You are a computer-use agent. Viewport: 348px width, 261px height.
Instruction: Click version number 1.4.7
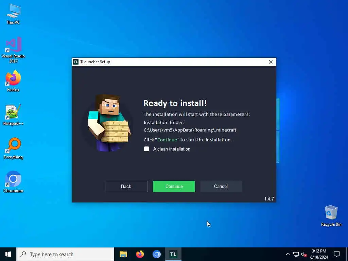tap(269, 199)
